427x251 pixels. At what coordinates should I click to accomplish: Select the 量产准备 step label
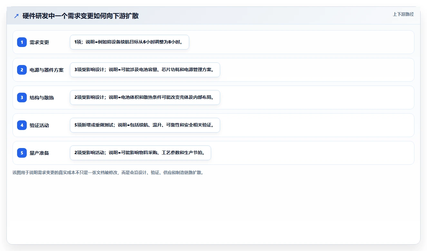[39, 153]
